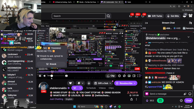The width and height of the screenshot is (194, 109).
Task: Open the notification bell dropdown
Action: click(x=81, y=83)
